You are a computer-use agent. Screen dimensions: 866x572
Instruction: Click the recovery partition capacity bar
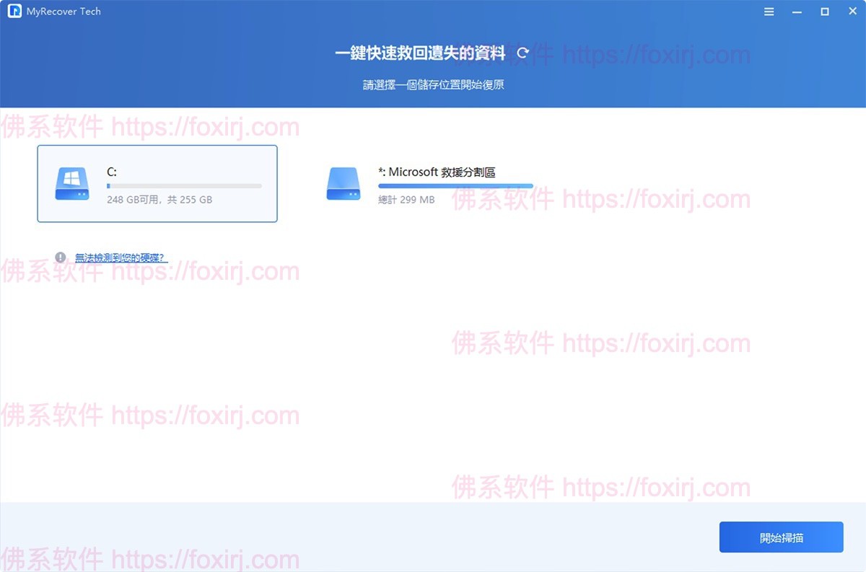(455, 185)
